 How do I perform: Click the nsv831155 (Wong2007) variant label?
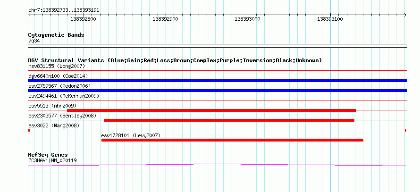coord(57,66)
